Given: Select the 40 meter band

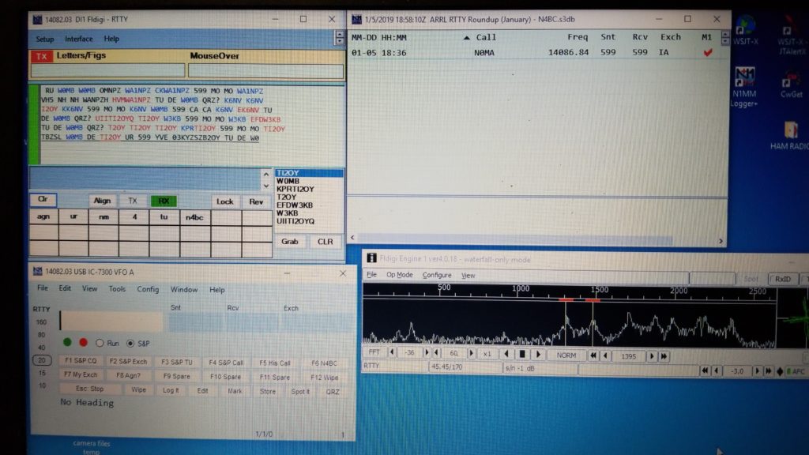Looking at the screenshot, I should [41, 348].
